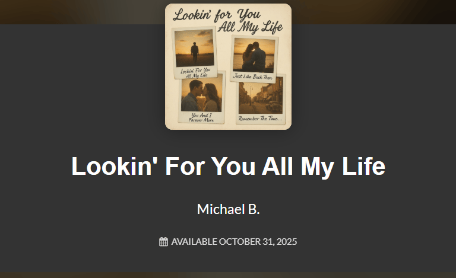
Task: Open the album cover artwork
Action: pos(228,67)
